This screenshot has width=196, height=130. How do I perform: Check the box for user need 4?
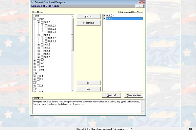click(34, 89)
